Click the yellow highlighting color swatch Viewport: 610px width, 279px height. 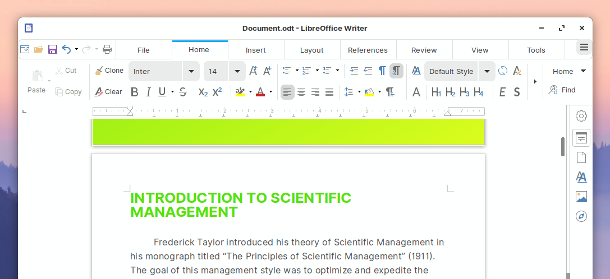240,92
